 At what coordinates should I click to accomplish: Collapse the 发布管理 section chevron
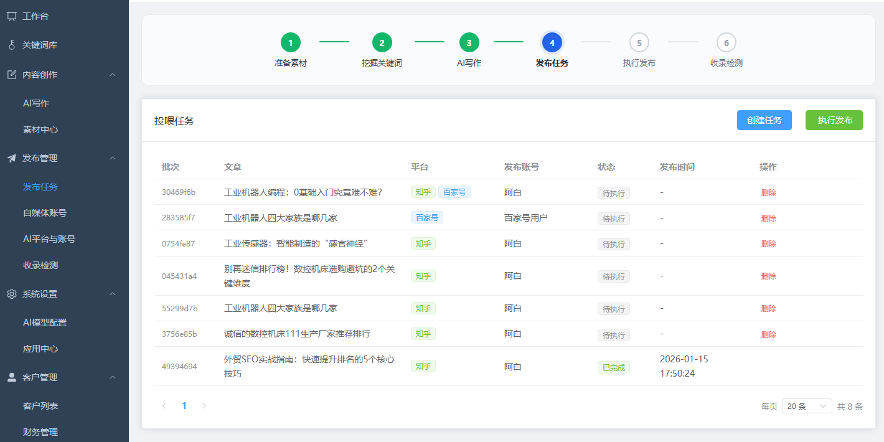(113, 158)
